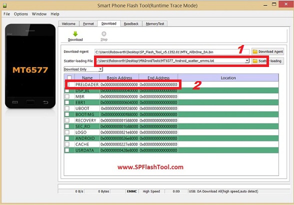
Task: Click the Begin Address column header
Action: (x=119, y=77)
